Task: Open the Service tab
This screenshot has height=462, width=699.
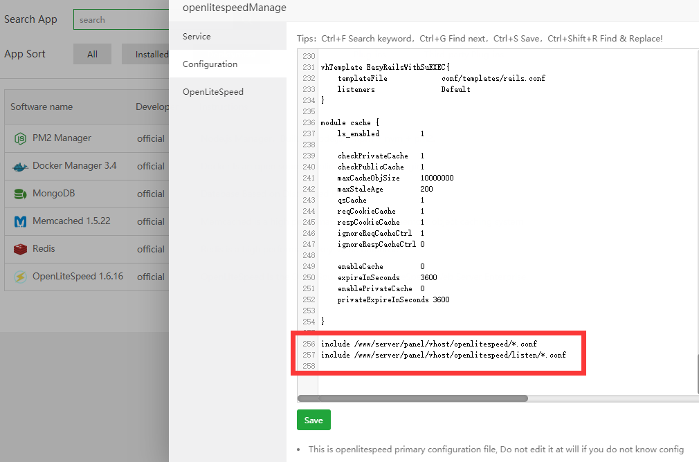Action: tap(228, 37)
